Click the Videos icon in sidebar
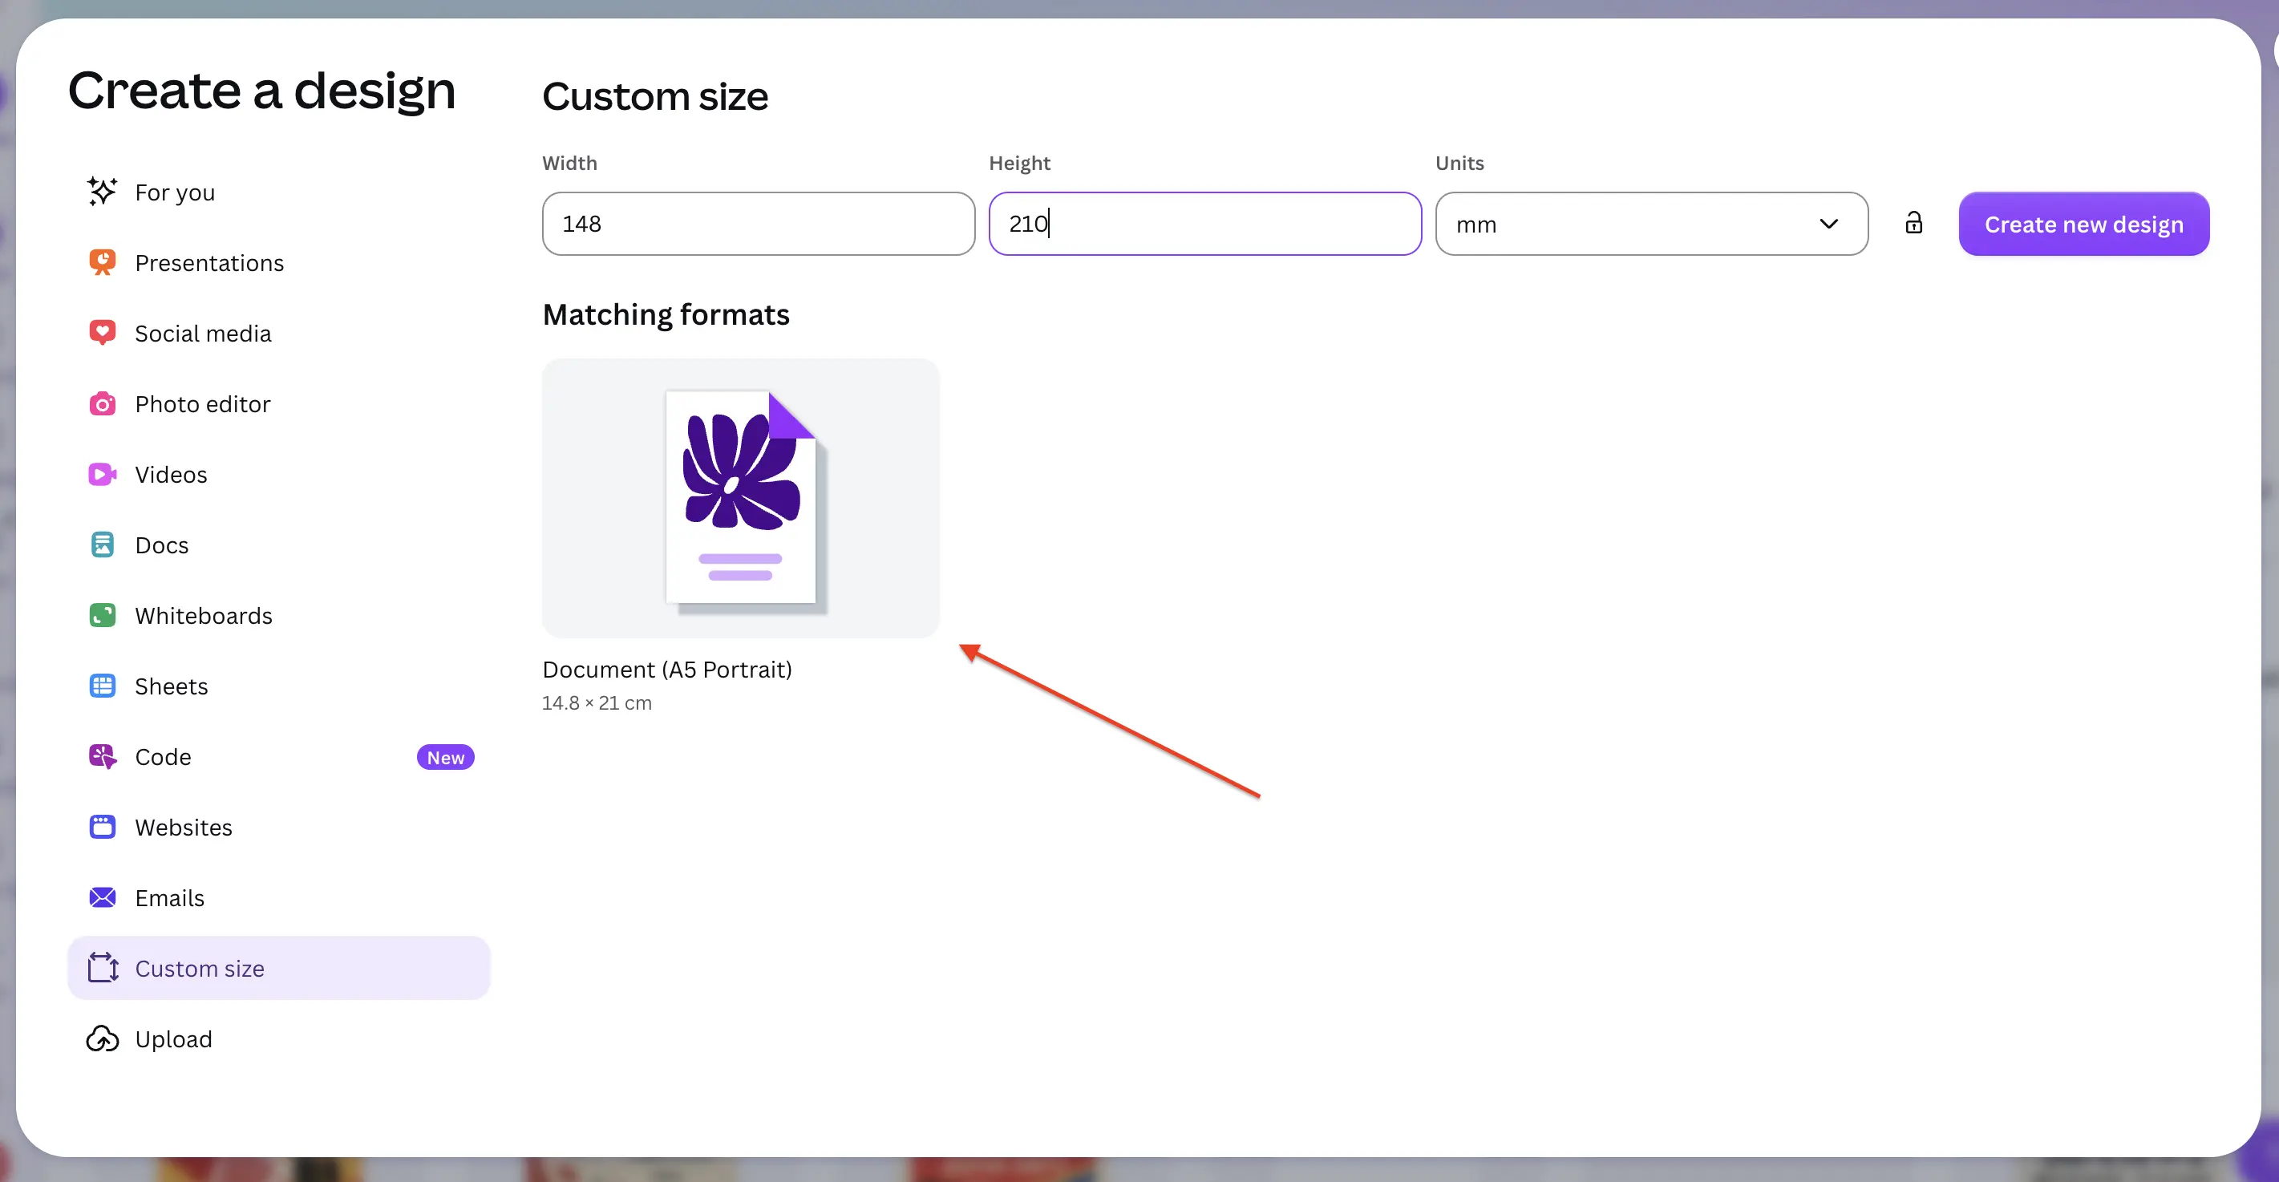2279x1182 pixels. click(x=103, y=474)
